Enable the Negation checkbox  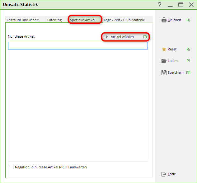coord(12,167)
